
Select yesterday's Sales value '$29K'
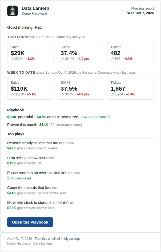pos(18,53)
